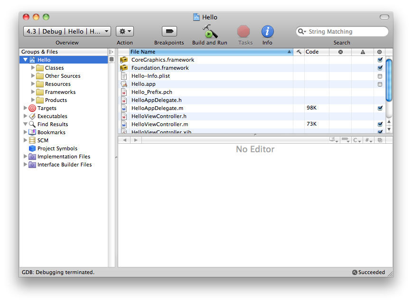Check target checkbox for Hello-Info.plist
This screenshot has width=412, height=303.
point(380,76)
